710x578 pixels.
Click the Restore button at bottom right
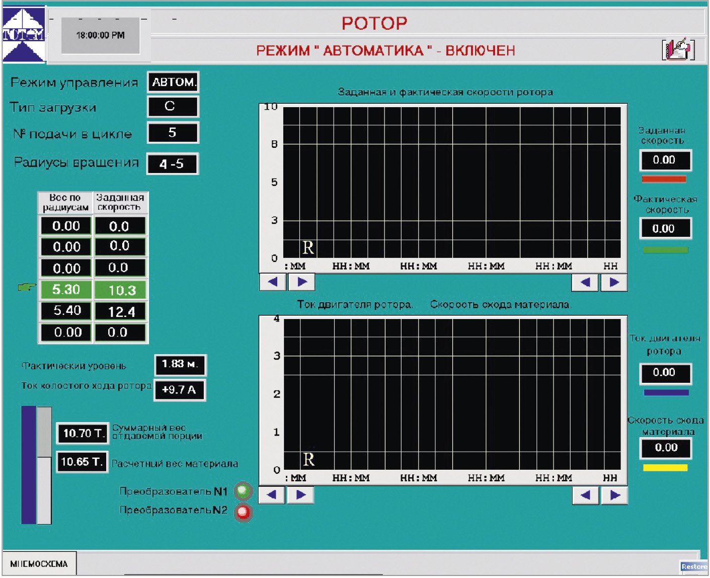tap(694, 566)
